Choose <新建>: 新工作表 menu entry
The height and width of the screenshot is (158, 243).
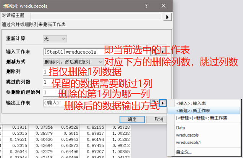204,110
